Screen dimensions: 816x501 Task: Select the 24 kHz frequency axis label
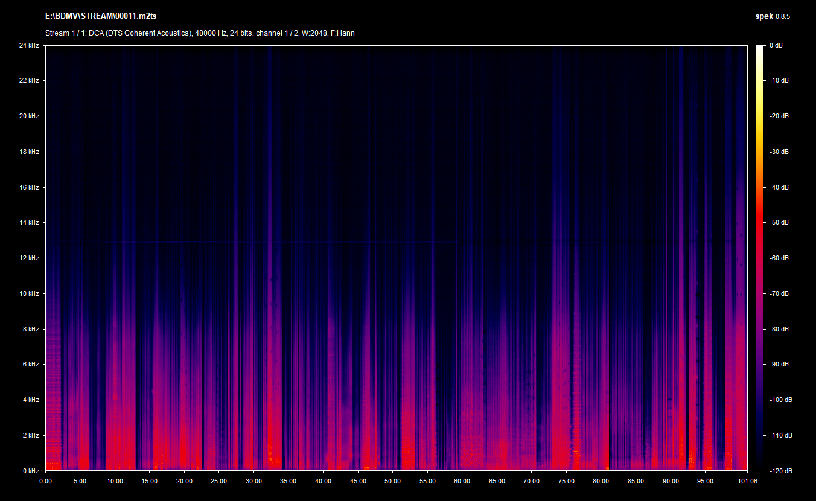tap(29, 45)
